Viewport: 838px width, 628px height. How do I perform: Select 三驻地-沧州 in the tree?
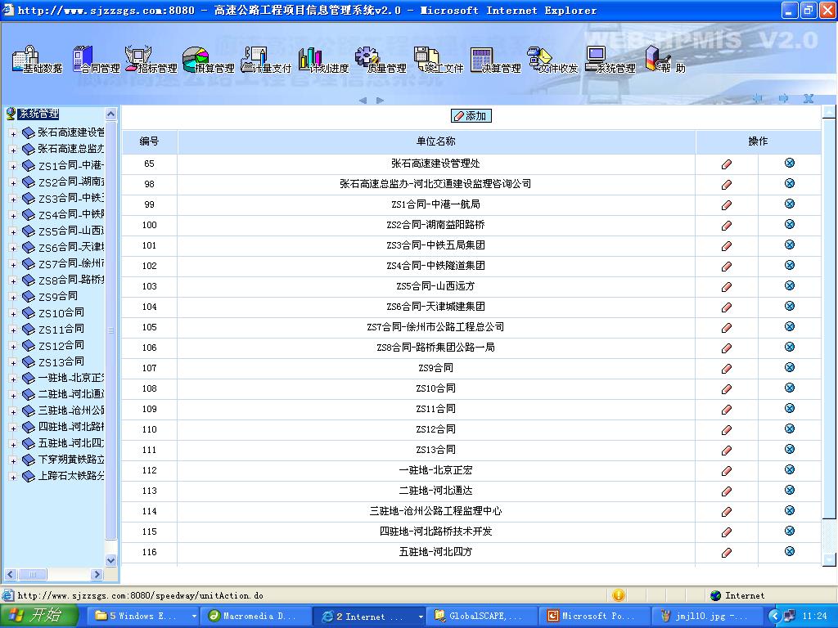71,410
